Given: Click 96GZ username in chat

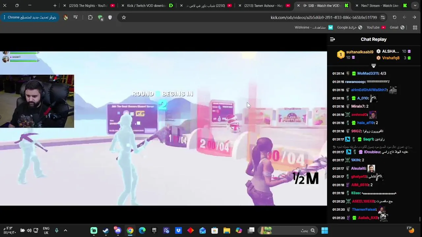Looking at the screenshot, I should pyautogui.click(x=356, y=131).
